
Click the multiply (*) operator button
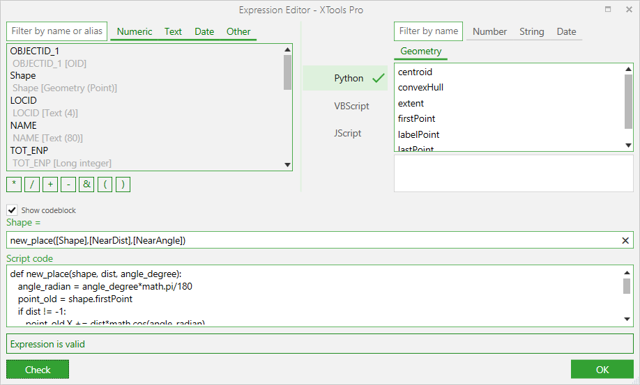pyautogui.click(x=14, y=184)
